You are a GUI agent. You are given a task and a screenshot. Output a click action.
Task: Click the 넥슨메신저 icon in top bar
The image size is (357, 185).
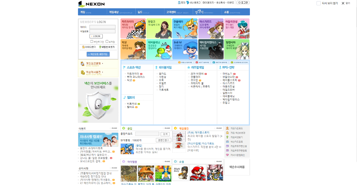point(188,2)
